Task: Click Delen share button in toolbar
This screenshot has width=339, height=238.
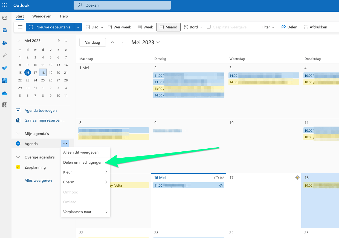Action: point(289,27)
